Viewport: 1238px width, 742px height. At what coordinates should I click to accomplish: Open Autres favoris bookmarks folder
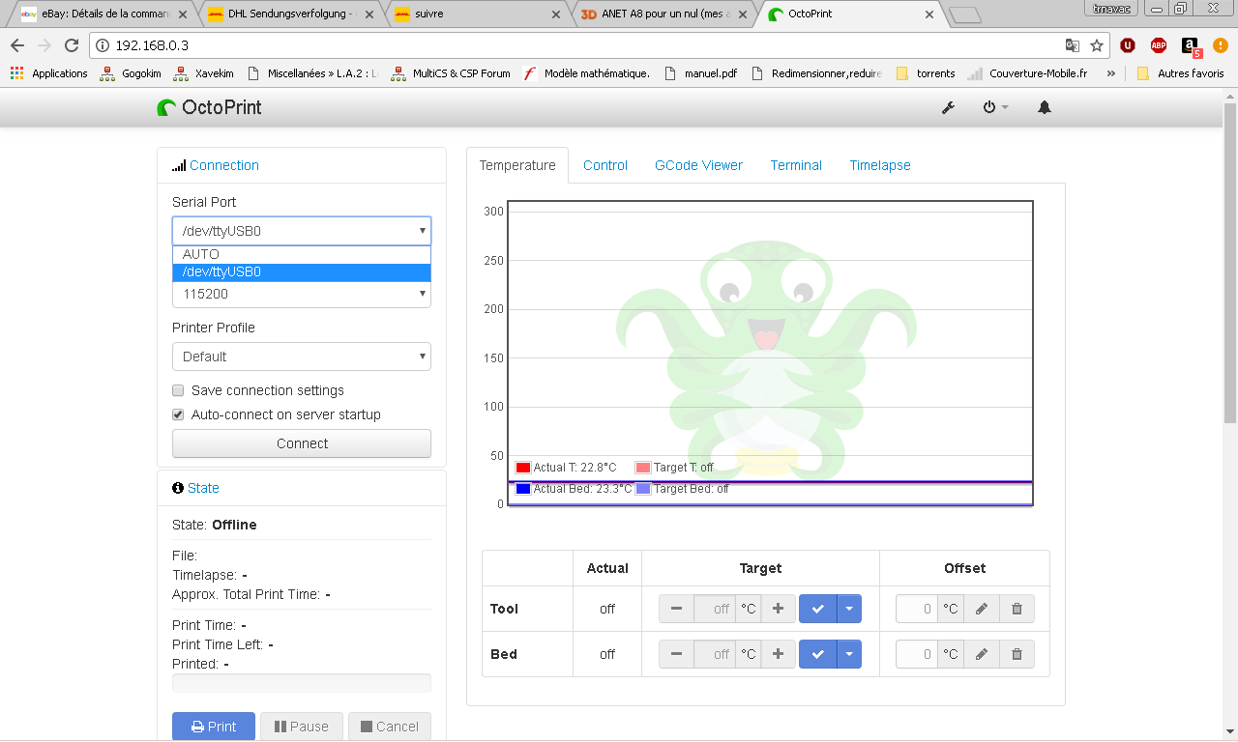1180,73
